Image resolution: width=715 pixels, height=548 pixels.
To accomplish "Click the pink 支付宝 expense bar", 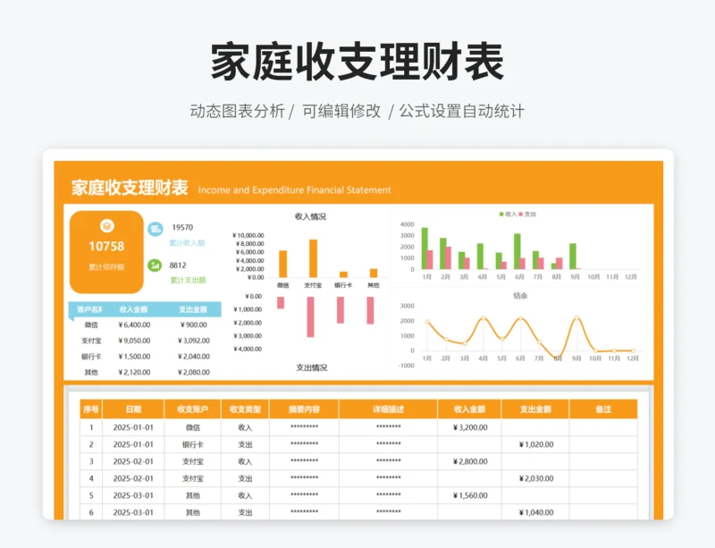I will [x=310, y=316].
